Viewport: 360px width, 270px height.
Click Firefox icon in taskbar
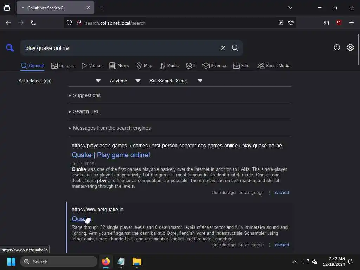pos(106,262)
